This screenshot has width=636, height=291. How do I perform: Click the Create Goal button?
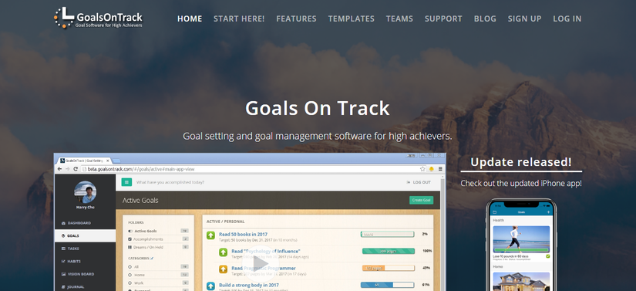click(x=422, y=200)
